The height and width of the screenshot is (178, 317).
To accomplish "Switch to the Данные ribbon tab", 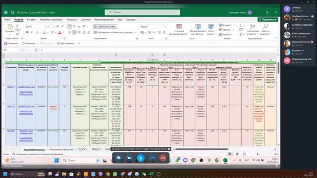I will click(x=86, y=20).
